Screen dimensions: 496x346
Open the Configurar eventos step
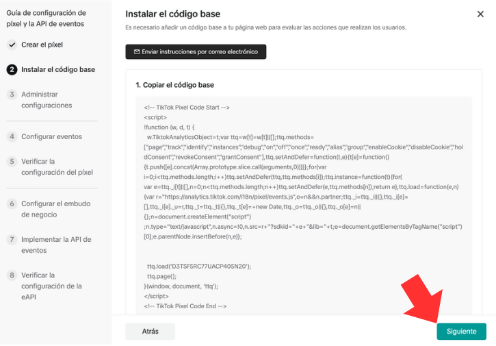point(51,136)
